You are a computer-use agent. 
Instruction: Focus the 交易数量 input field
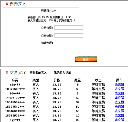(x=69, y=35)
